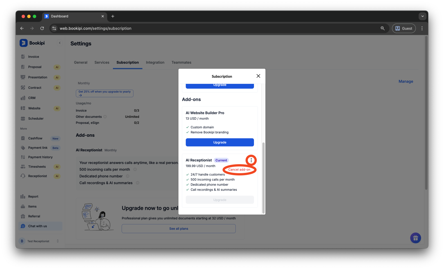Screen dimensions: 444x269
Task: Switch to General settings tab
Action: coord(81,62)
